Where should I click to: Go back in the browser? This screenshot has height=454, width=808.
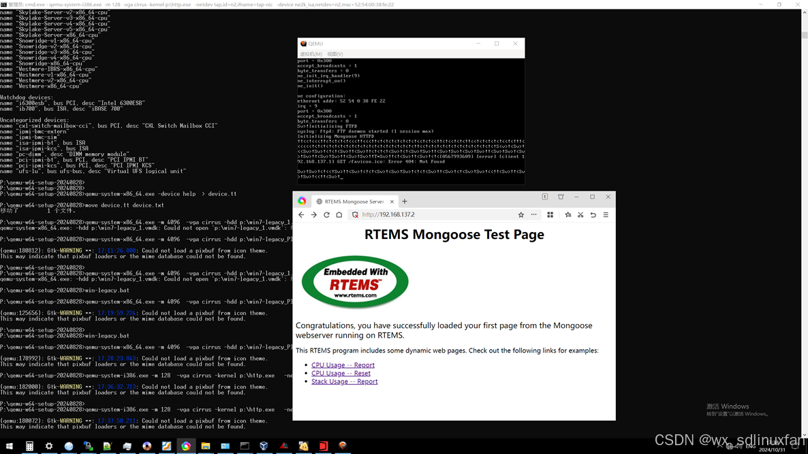[301, 214]
